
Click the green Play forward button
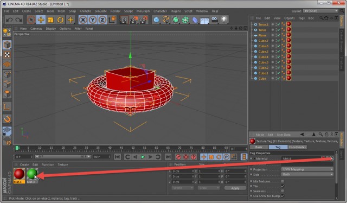click(143, 157)
